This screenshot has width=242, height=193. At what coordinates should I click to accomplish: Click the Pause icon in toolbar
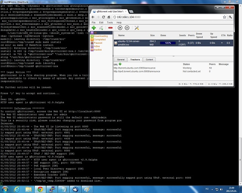(x=127, y=28)
